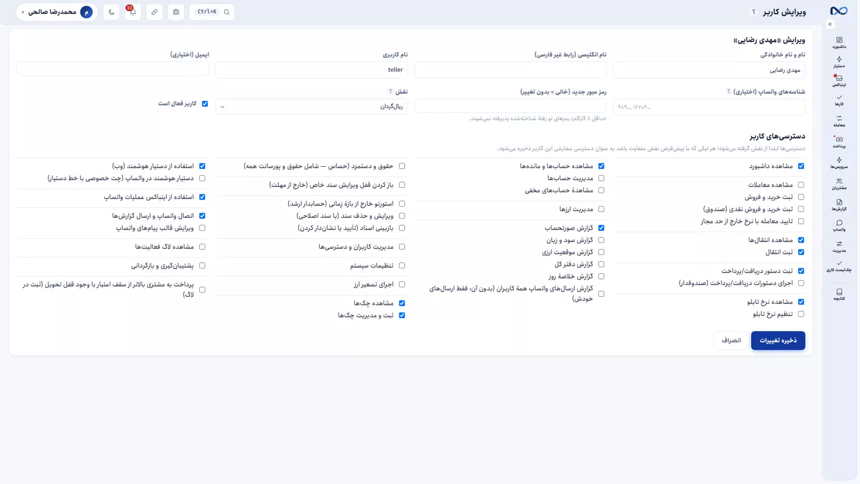860x484 pixels.
Task: Open the مدیریت (Management) sidebar icon
Action: click(839, 246)
